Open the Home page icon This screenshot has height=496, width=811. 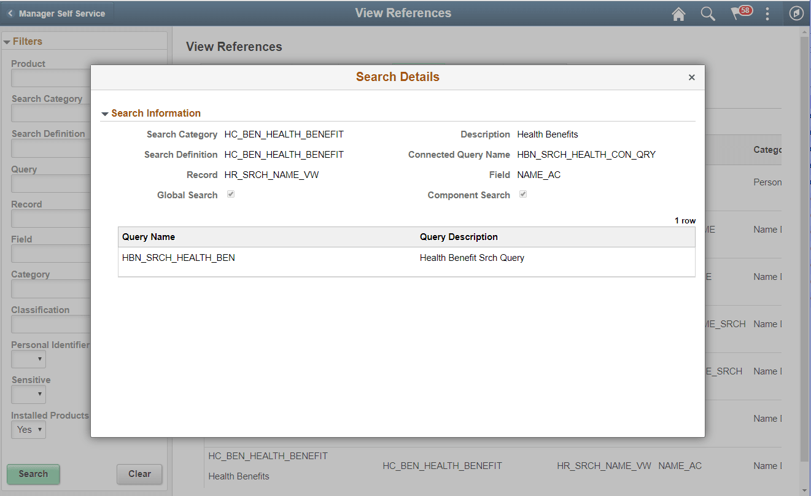678,13
